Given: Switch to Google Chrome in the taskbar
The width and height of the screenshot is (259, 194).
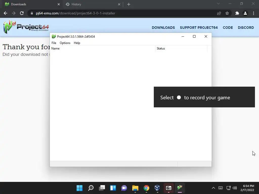Looking at the screenshot, I should [x=146, y=188].
